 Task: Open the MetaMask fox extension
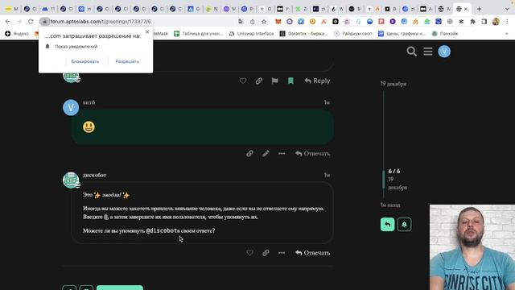pyautogui.click(x=278, y=22)
